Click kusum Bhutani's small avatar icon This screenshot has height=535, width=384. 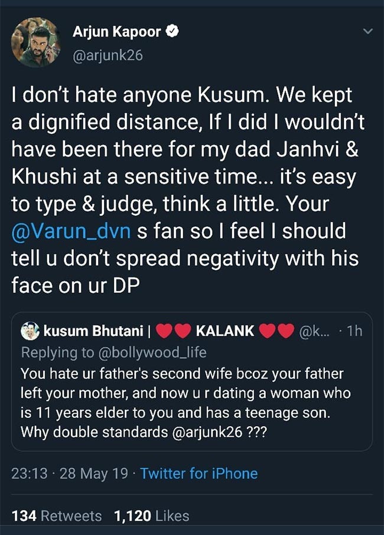tap(30, 331)
